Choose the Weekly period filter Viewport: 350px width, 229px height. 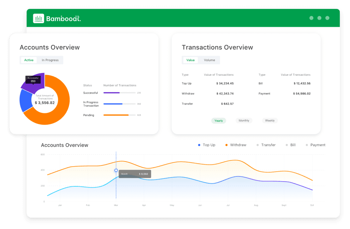tap(270, 120)
